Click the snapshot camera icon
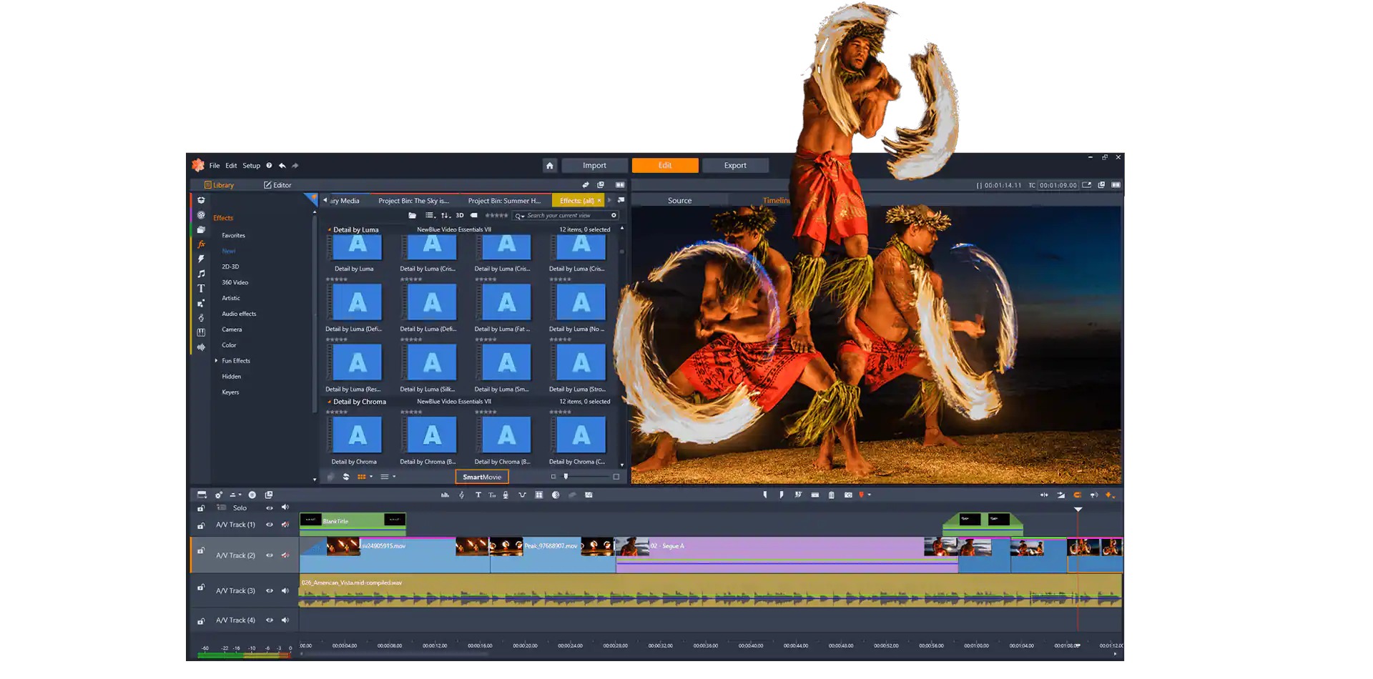 [848, 495]
